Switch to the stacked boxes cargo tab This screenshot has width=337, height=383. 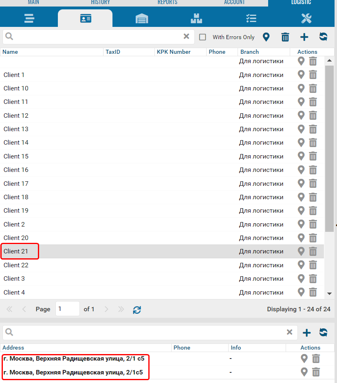[196, 18]
